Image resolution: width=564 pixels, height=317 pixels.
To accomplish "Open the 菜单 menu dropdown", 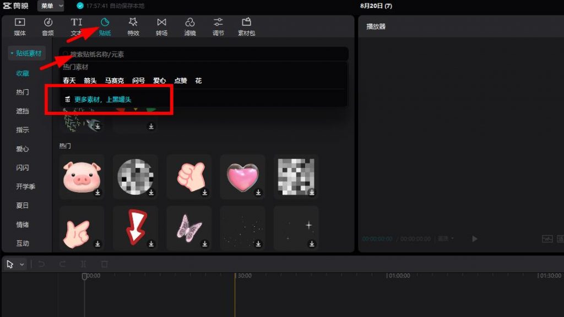I will coord(51,6).
